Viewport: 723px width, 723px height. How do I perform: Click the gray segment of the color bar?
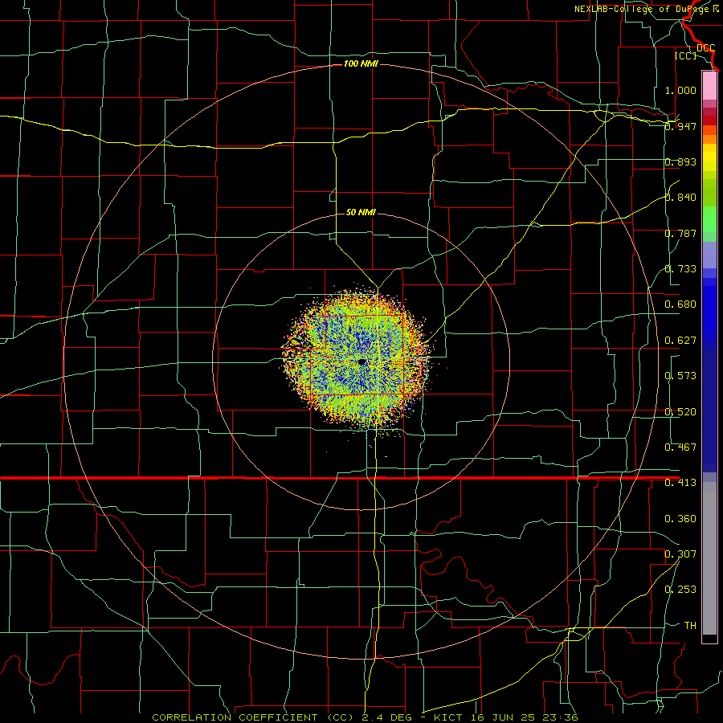(709, 560)
